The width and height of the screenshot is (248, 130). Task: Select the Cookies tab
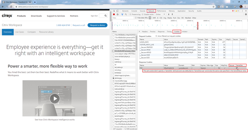[x=177, y=32]
